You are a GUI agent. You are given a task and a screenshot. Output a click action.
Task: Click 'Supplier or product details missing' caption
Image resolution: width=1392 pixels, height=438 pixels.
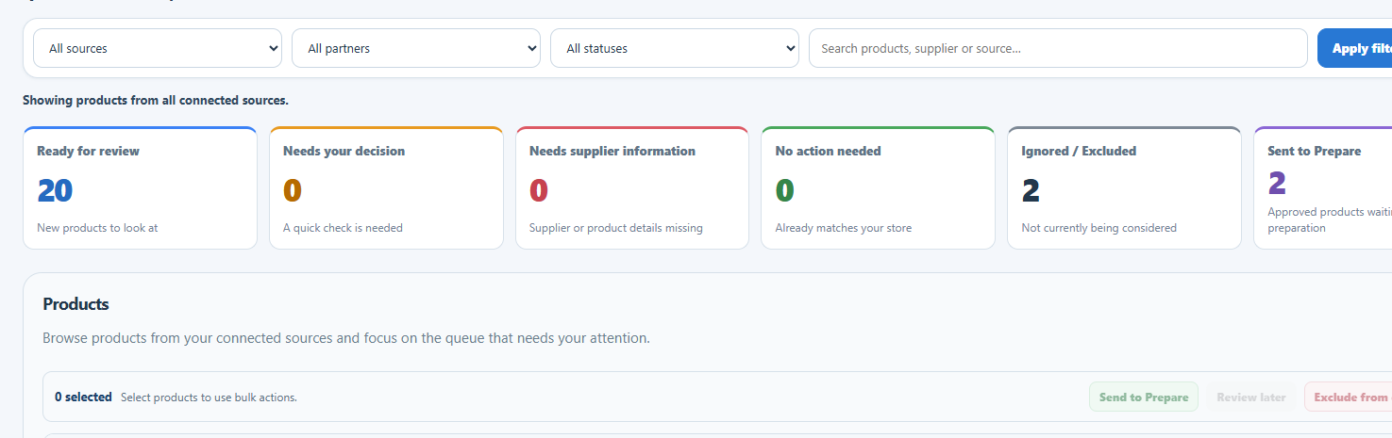tap(616, 228)
